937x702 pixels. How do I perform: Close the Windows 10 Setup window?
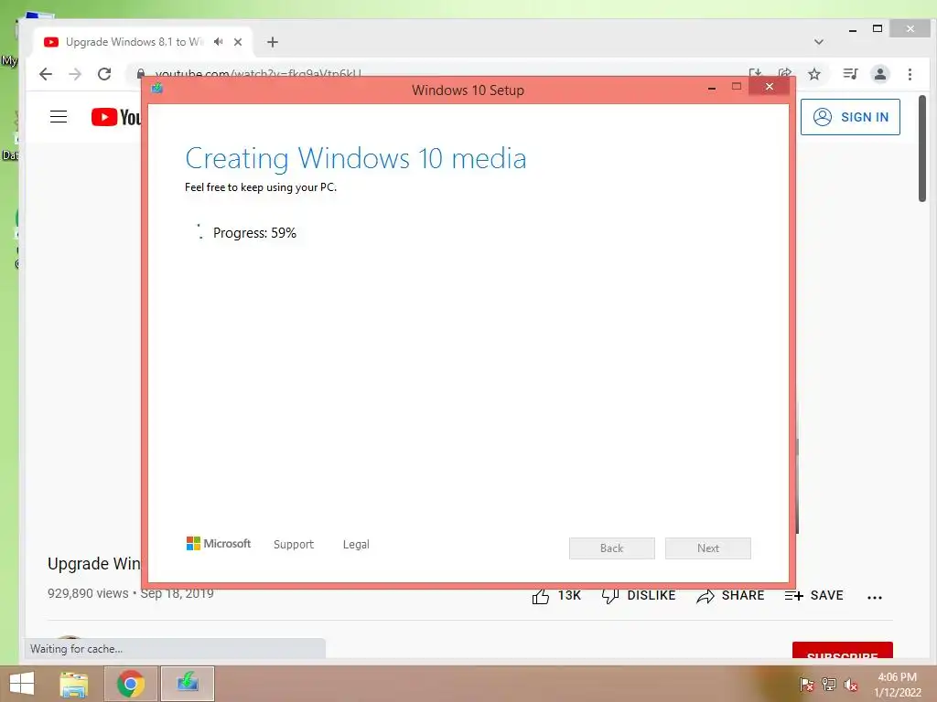coord(769,87)
